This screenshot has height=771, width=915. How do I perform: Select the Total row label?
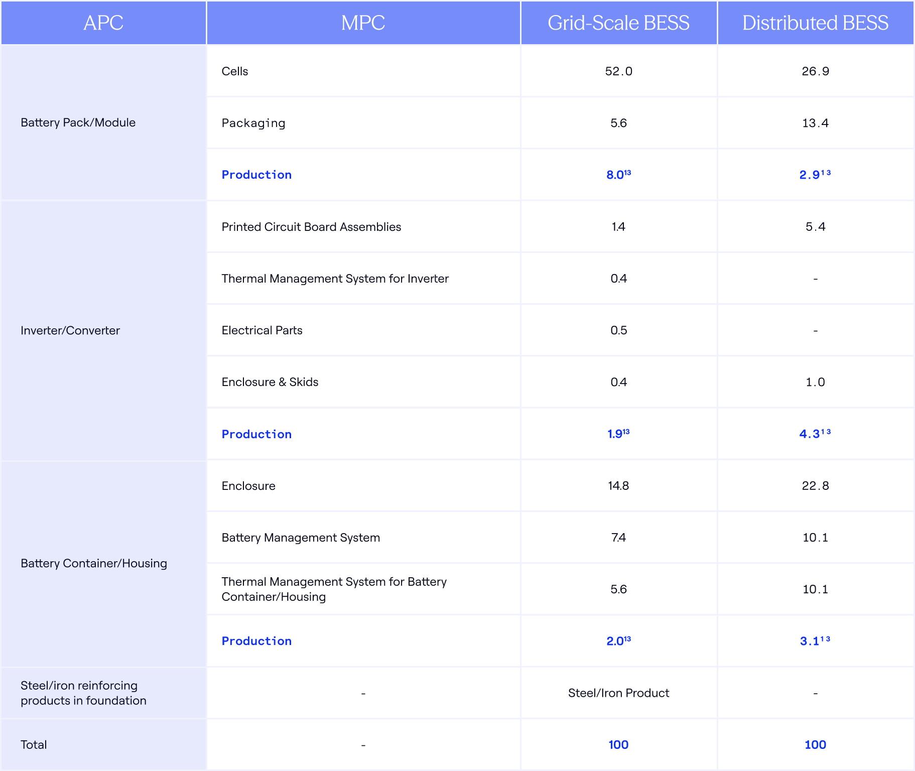click(34, 745)
